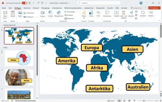Collapse the ribbon with the chevron
The height and width of the screenshot is (102, 162).
coord(159,21)
